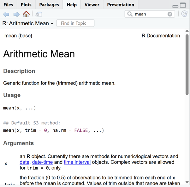Click the mean(x, trim = 0, na.rm = FALSE, ...) line
190x187 pixels.
click(x=54, y=130)
